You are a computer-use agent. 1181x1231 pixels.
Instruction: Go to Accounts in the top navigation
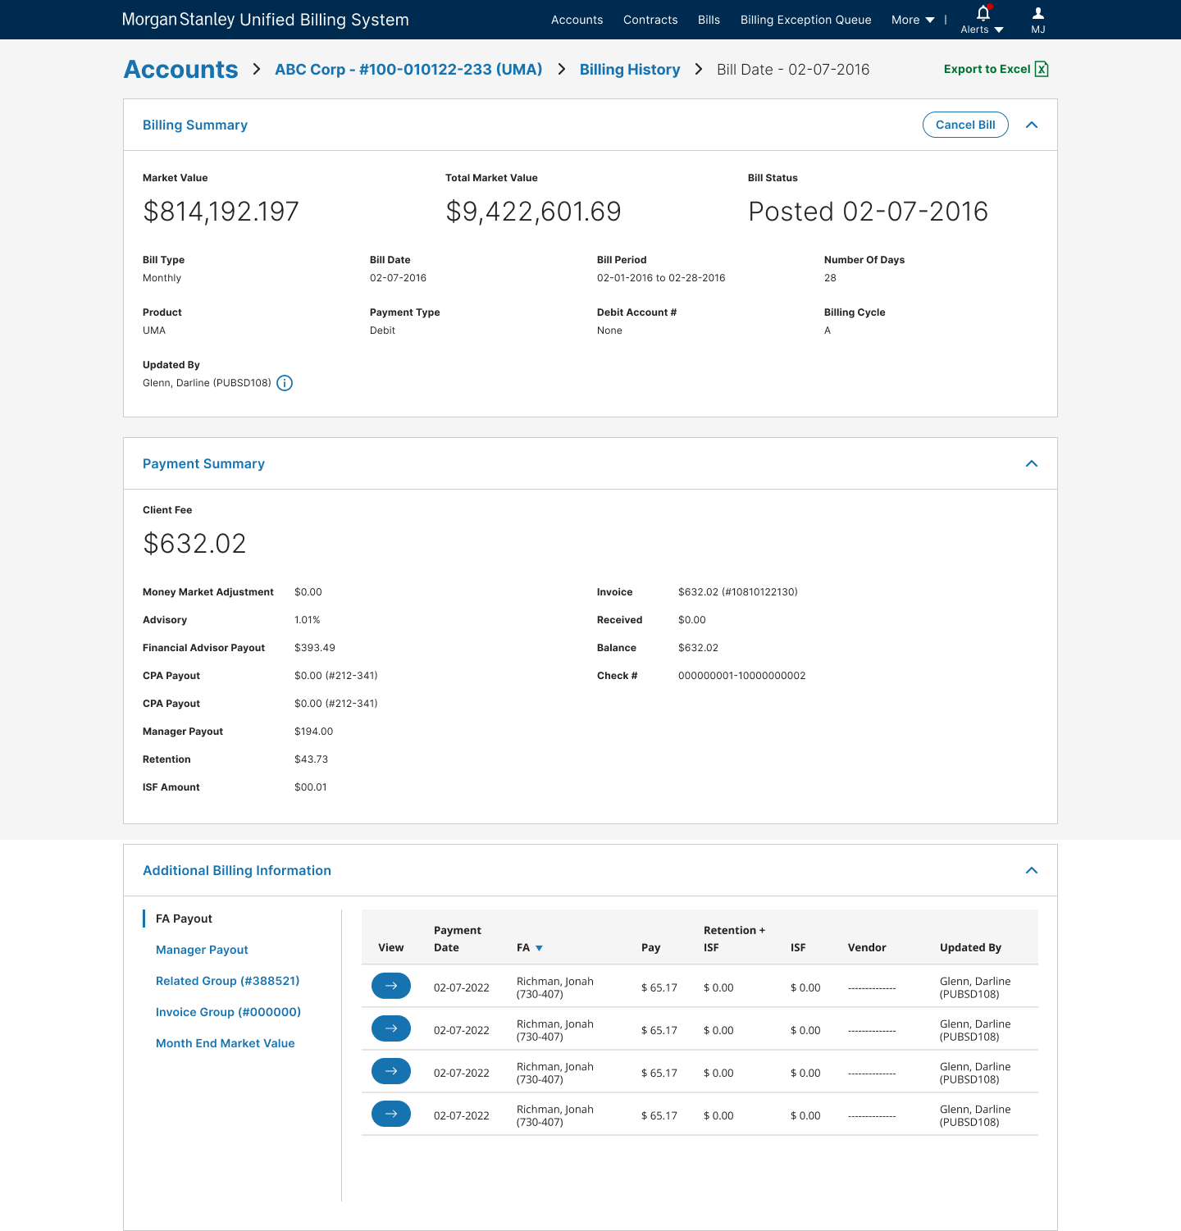click(x=577, y=20)
